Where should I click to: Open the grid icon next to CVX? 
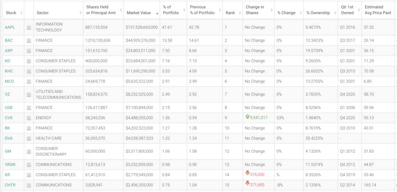29,118
